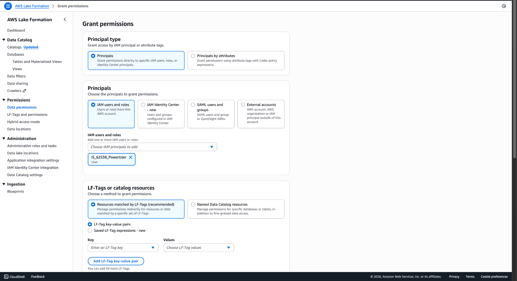Select SAML users and groups radio
Viewport: 517px width, 281px height.
tap(193, 105)
